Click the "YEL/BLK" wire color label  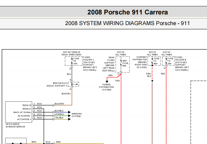[59, 118]
